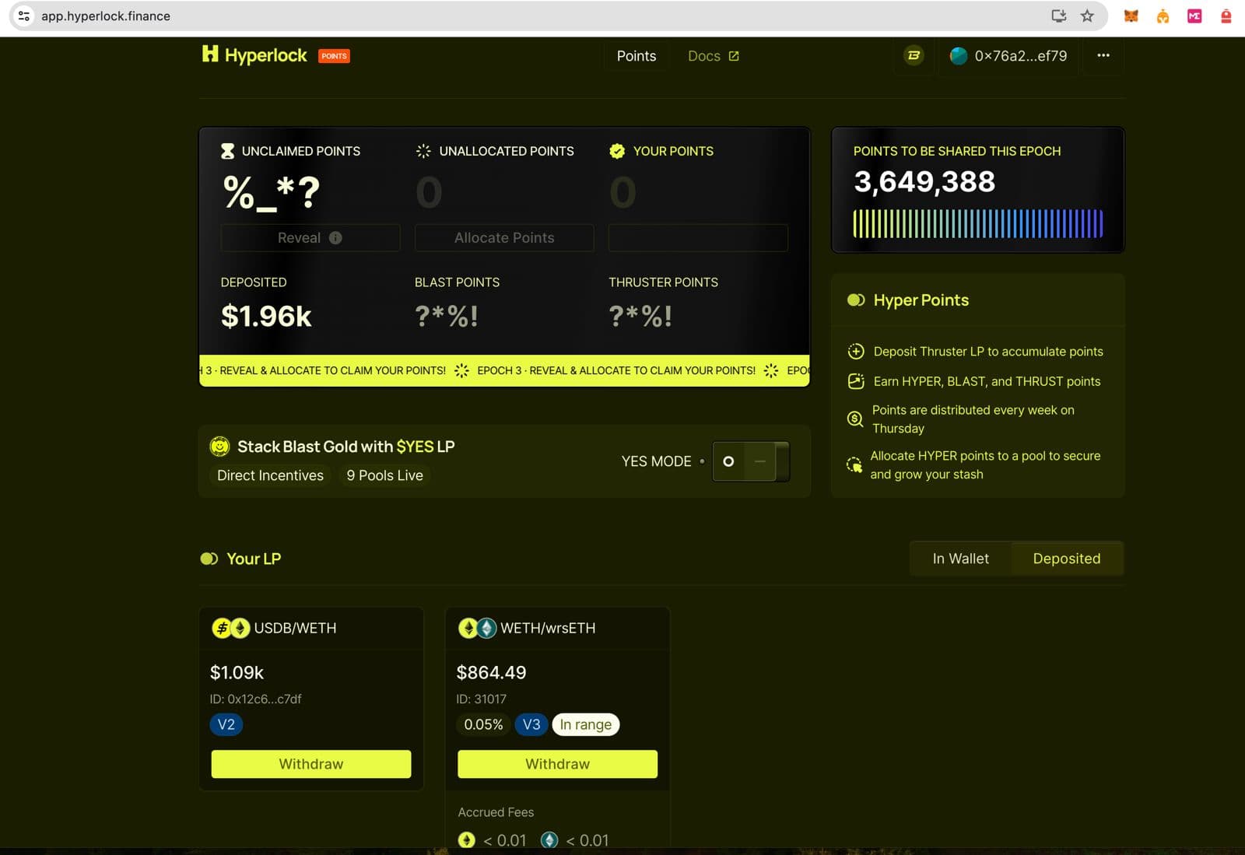1245x855 pixels.
Task: Click the install app icon in address bar
Action: [x=1058, y=16]
